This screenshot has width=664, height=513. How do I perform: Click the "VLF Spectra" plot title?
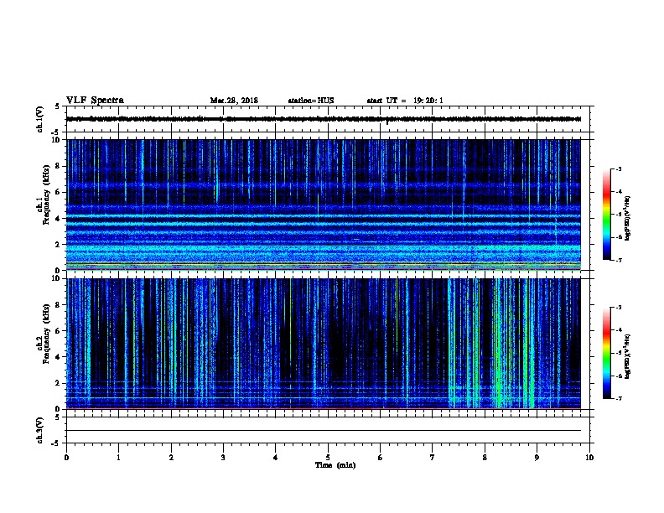[x=95, y=101]
